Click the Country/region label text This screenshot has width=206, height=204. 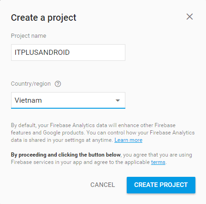click(31, 84)
